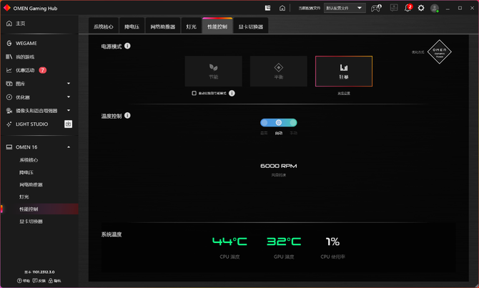
Task: Expand the 图库 sidebar arrow
Action: tap(69, 84)
